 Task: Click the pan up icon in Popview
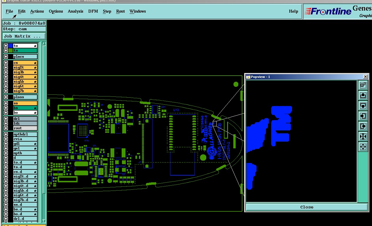pos(363,95)
